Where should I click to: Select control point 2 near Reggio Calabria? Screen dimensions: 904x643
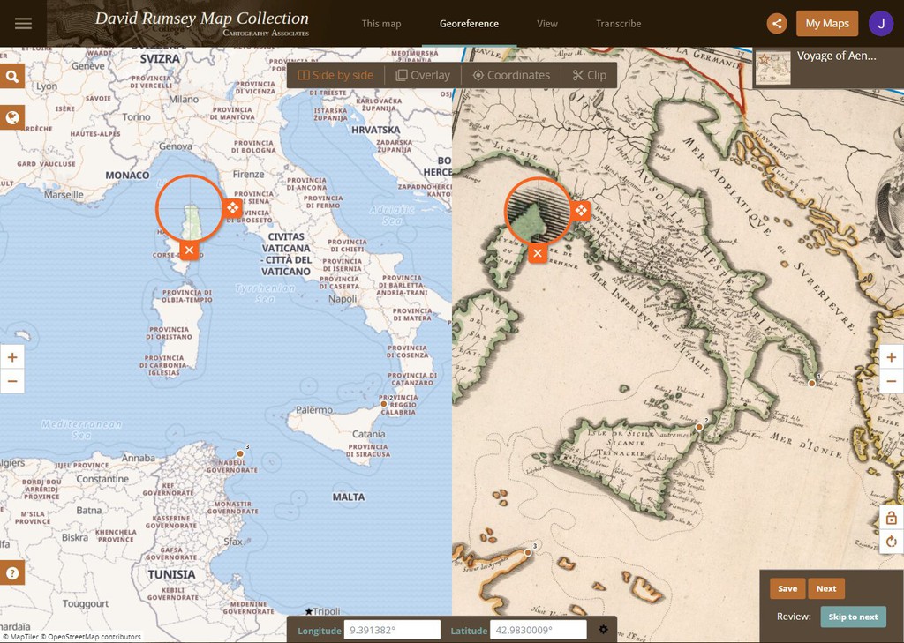click(x=384, y=405)
